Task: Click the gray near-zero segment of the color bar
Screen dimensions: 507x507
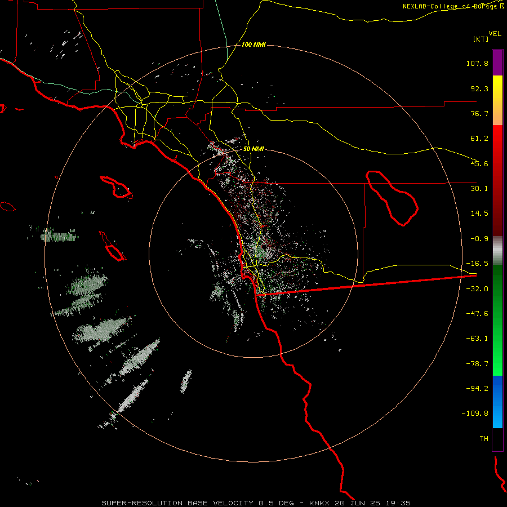Action: [x=497, y=250]
